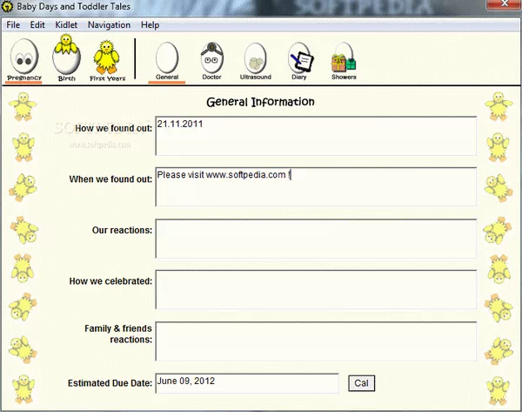This screenshot has width=522, height=412.
Task: Switch to the General egg icon
Action: (x=166, y=58)
